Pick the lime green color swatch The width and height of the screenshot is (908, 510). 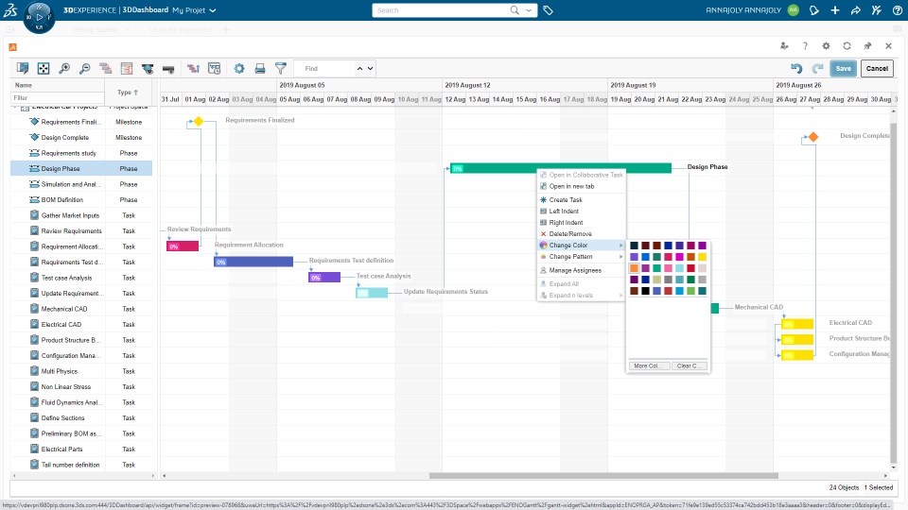click(x=690, y=291)
